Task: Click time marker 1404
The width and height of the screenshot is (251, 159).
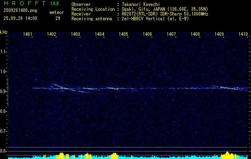Action: coord(100,34)
